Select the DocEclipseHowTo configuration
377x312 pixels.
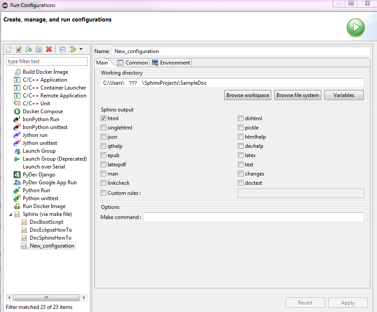[x=51, y=230]
